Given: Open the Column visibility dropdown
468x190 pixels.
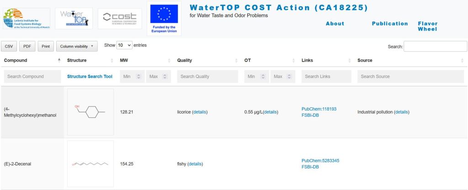Looking at the screenshot, I should point(77,46).
